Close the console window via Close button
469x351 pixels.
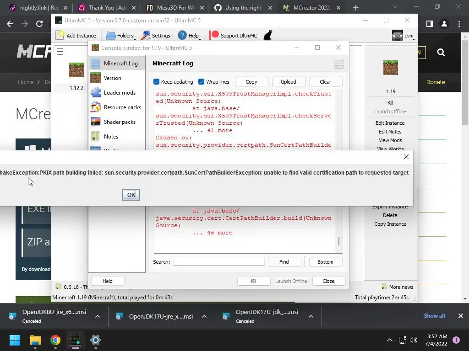(x=328, y=281)
